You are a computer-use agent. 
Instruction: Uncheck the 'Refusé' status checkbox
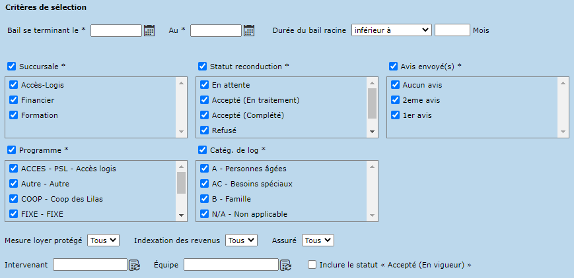[205, 130]
